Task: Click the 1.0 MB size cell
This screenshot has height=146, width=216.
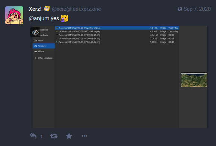Action: click(x=153, y=42)
